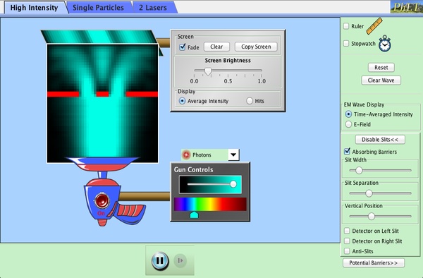Click the Gun Controls title text

point(193,169)
